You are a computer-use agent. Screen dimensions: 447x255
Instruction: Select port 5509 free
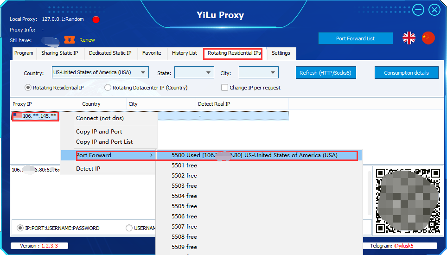point(259,247)
